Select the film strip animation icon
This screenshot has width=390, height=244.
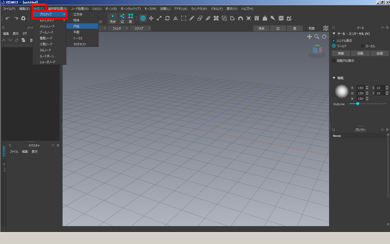coord(281,18)
